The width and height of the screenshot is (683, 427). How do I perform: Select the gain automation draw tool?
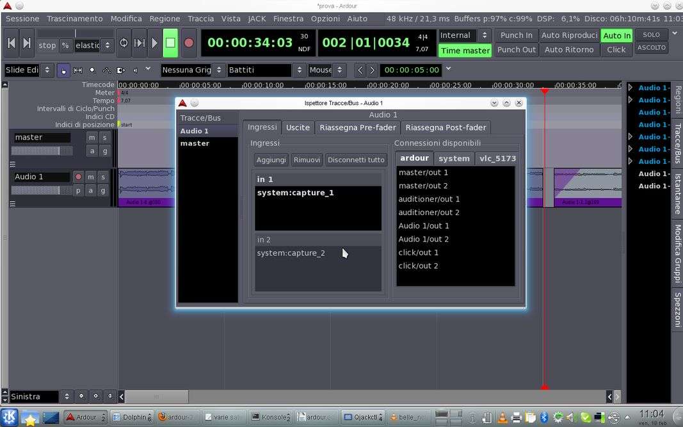click(106, 70)
